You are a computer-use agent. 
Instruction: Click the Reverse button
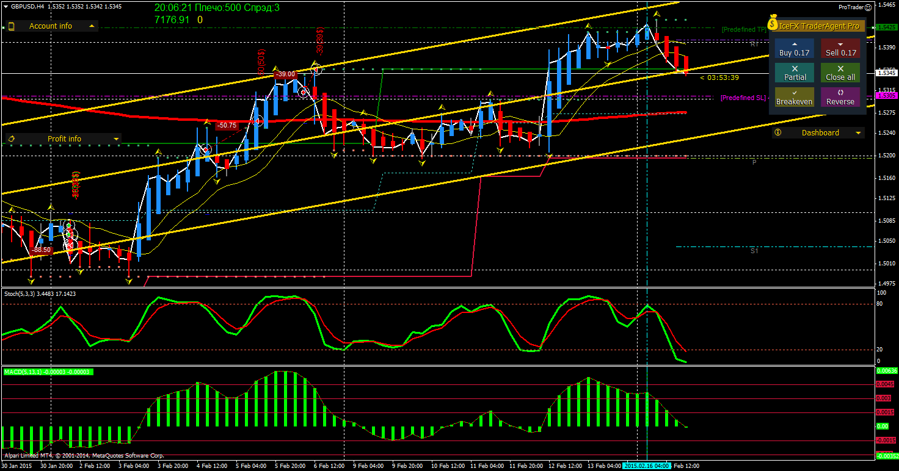click(840, 98)
